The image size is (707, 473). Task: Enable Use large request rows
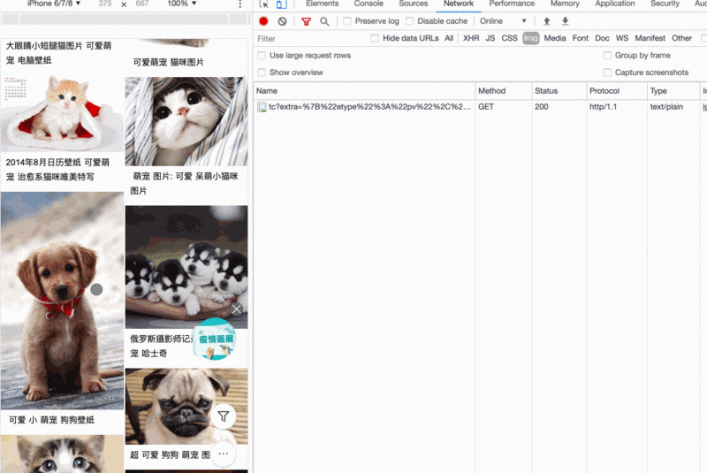[x=262, y=56]
